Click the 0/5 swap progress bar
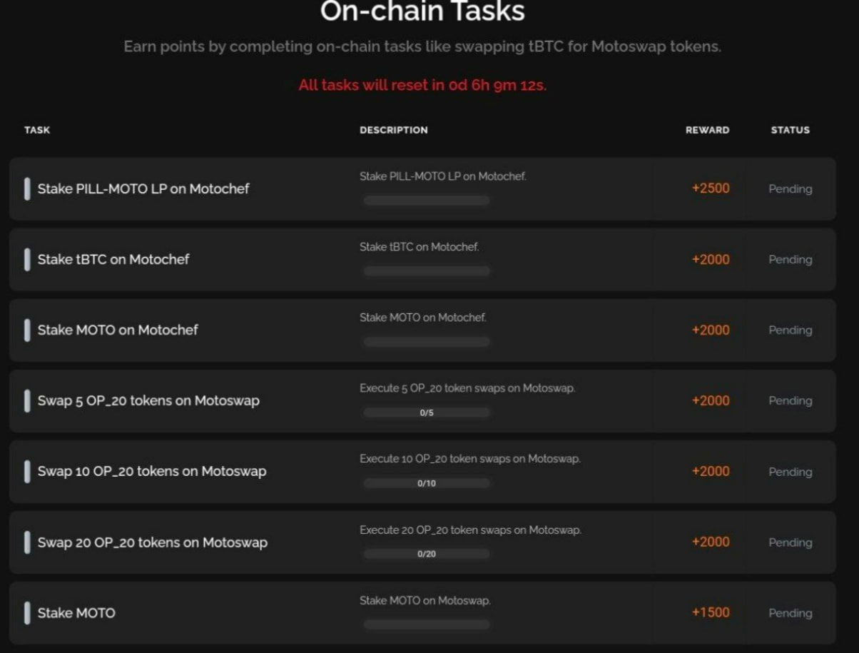 coord(427,412)
